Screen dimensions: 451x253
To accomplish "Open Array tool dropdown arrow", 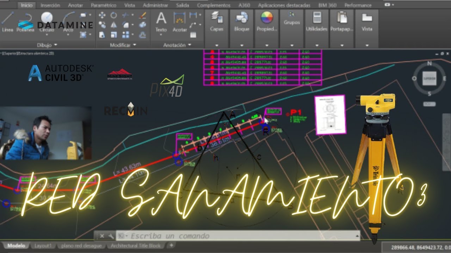I will (x=132, y=35).
